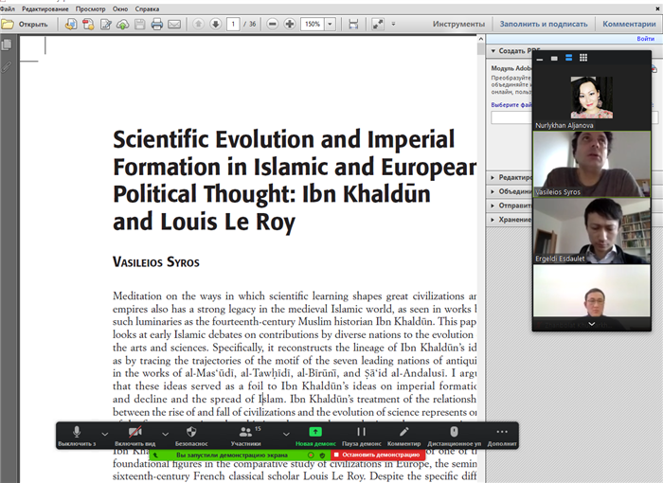Click the Войти sign-in link

(x=644, y=39)
